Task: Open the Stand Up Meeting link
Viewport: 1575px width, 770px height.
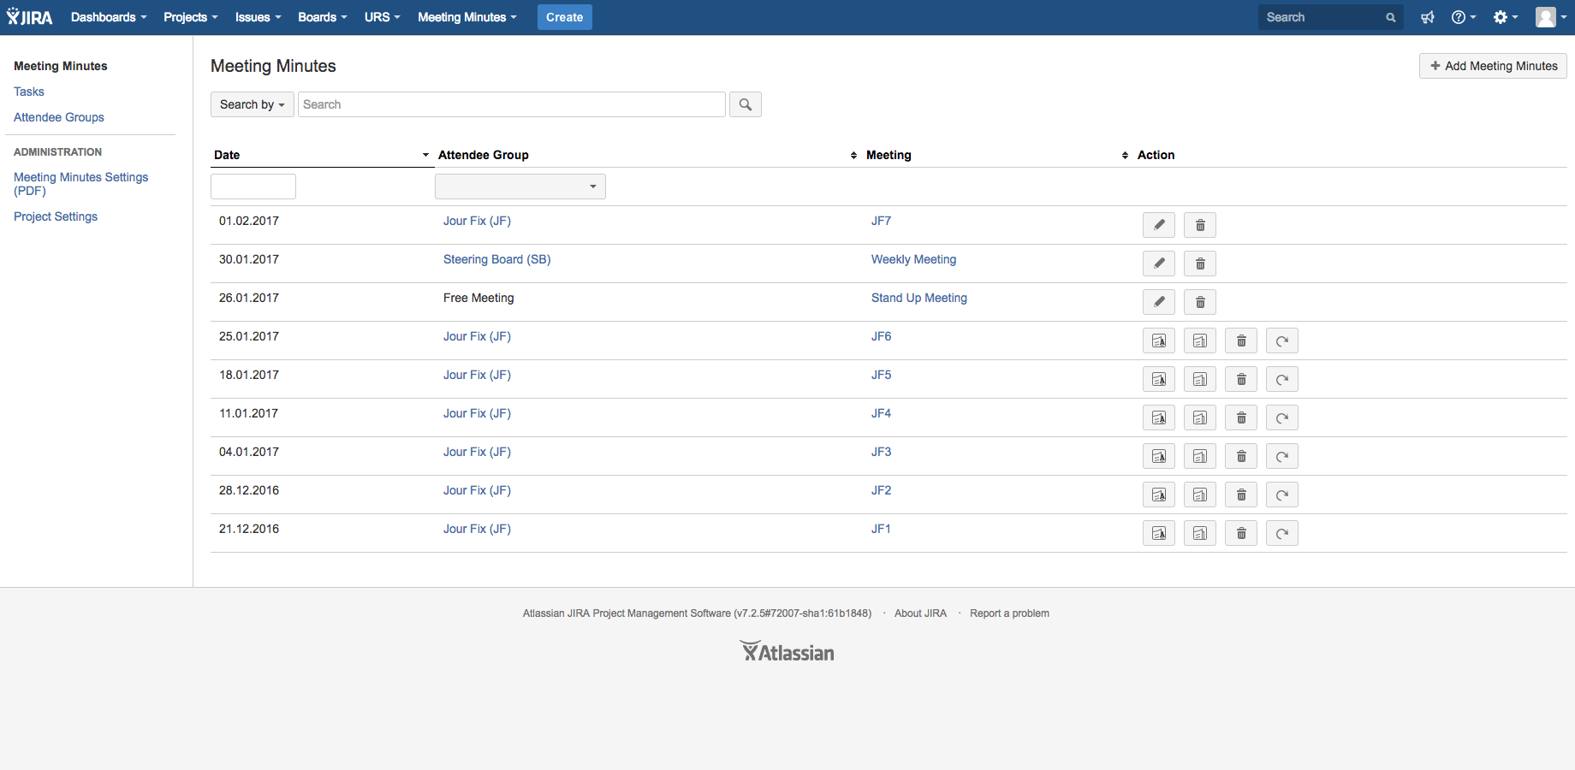Action: [x=919, y=298]
